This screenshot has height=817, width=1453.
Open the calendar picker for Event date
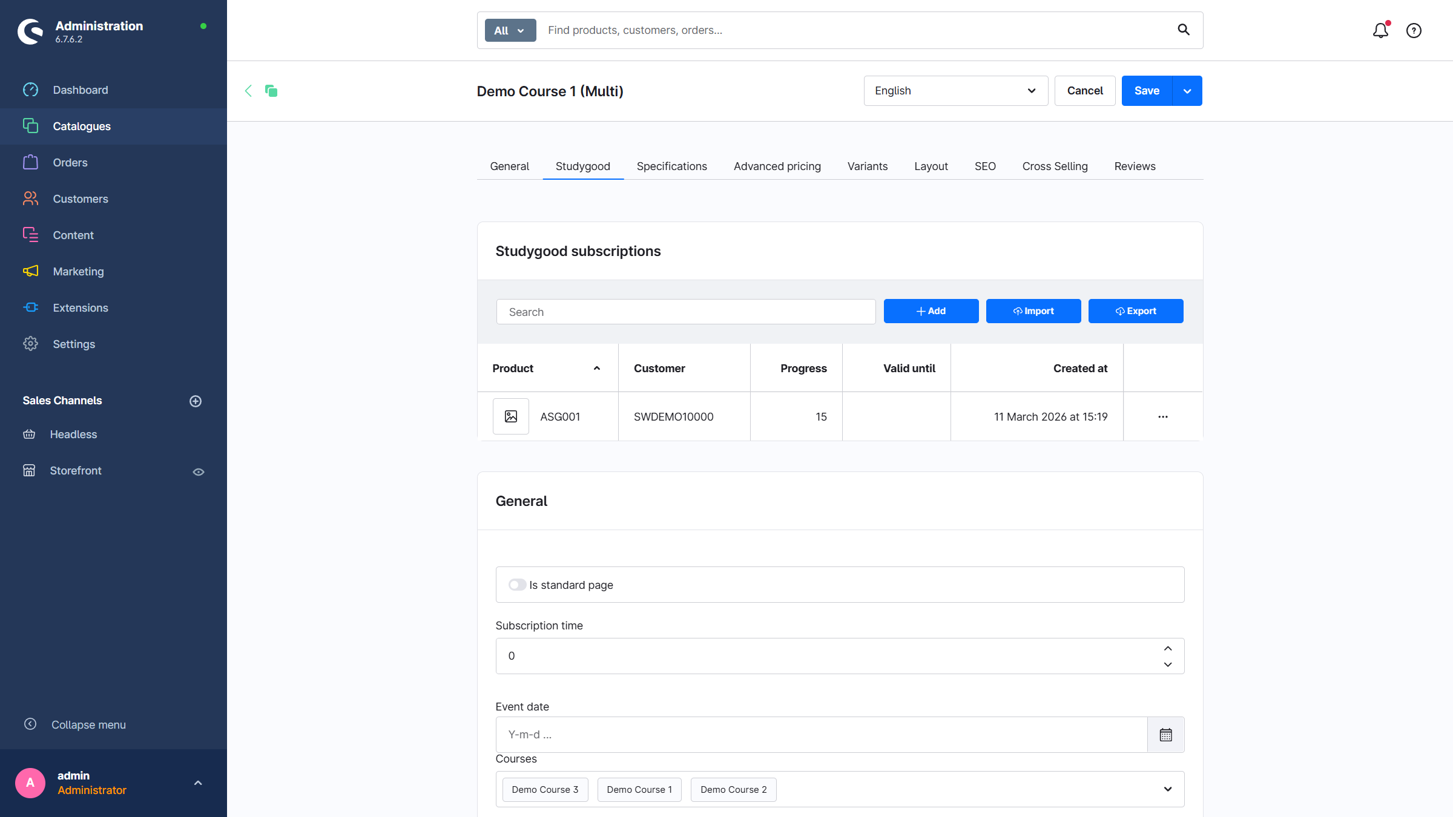click(x=1165, y=735)
